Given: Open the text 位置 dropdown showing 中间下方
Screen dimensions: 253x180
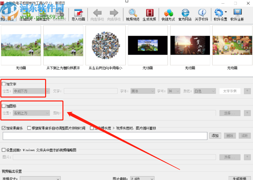Looking at the screenshot, I should [31, 91].
